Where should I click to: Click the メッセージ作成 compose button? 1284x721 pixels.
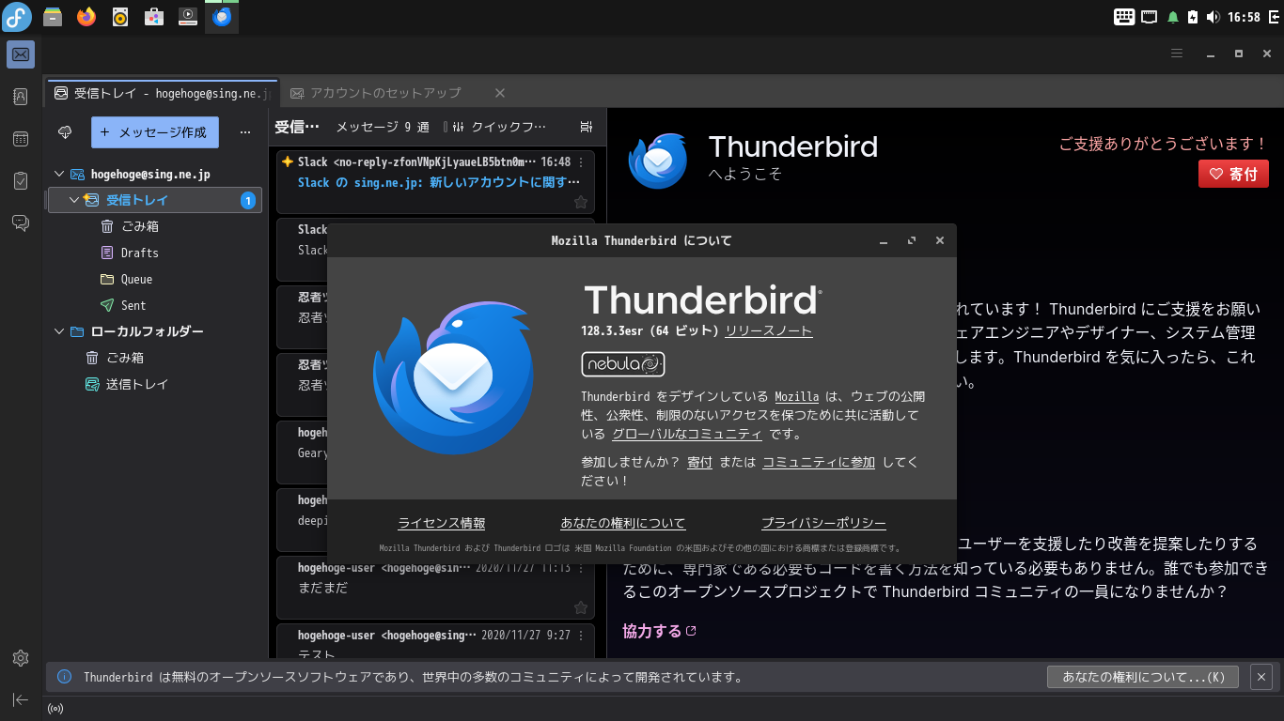pos(155,132)
